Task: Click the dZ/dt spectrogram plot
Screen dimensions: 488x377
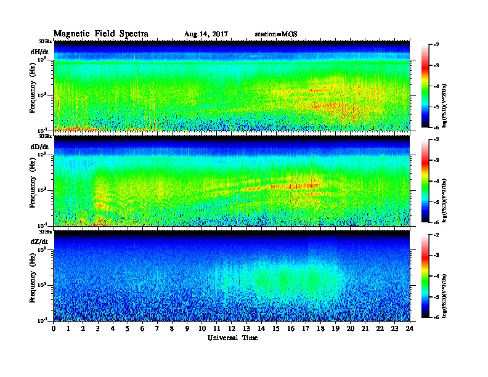Action: point(232,276)
